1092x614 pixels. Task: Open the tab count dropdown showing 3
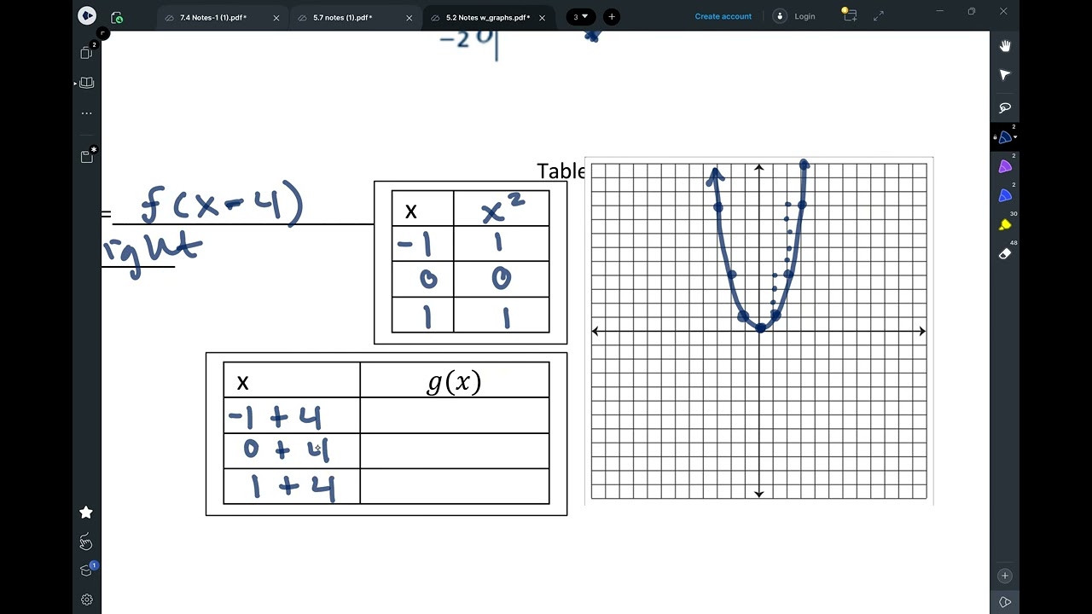tap(581, 16)
